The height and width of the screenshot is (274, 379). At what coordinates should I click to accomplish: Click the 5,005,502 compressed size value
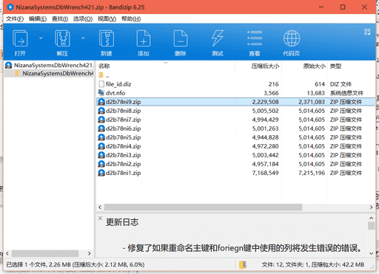click(x=265, y=111)
